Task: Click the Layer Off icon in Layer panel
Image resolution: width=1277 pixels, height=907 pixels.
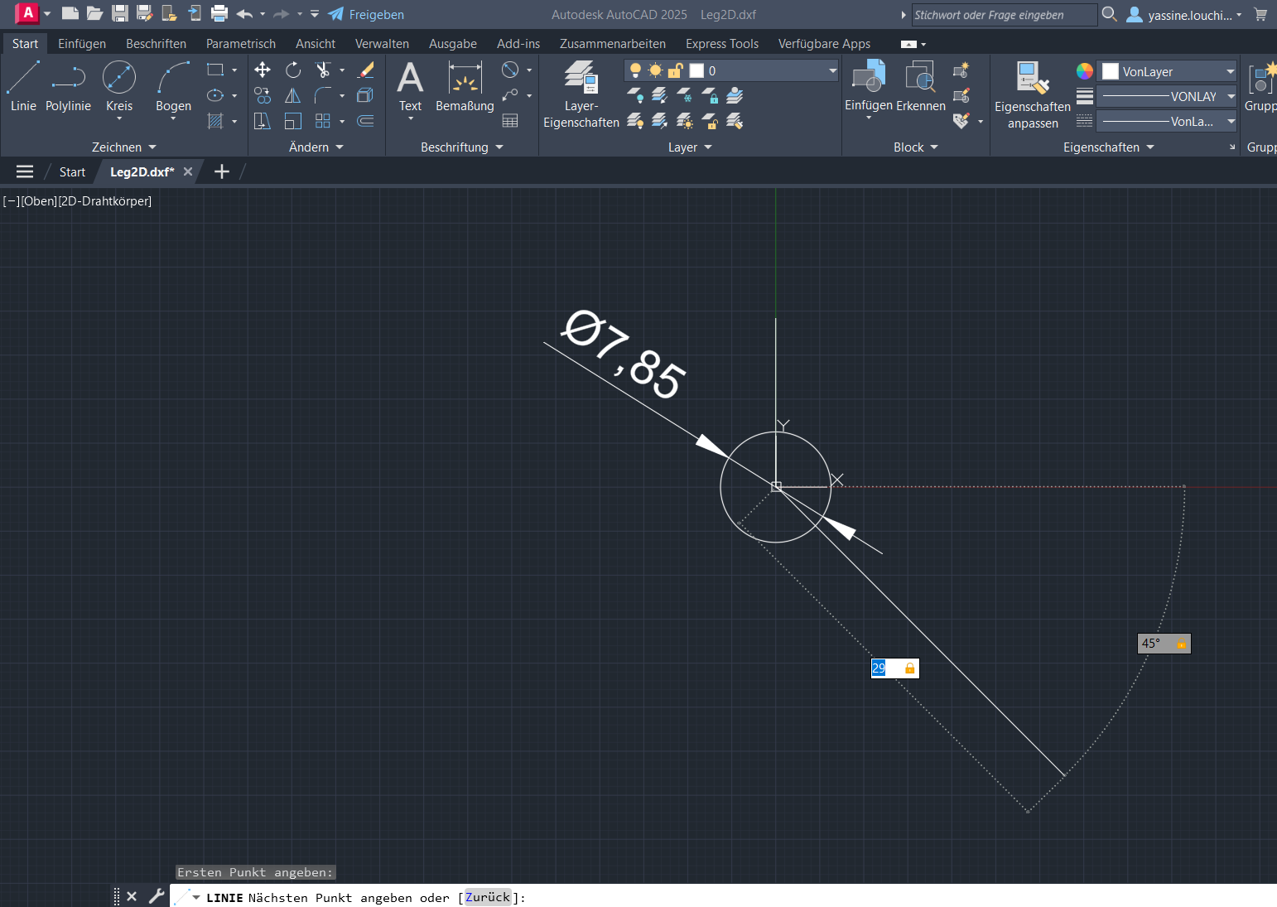Action: [x=635, y=96]
